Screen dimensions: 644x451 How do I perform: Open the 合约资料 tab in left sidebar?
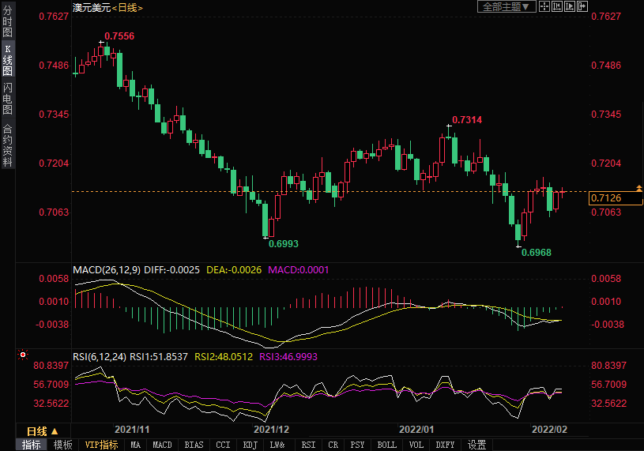point(7,145)
